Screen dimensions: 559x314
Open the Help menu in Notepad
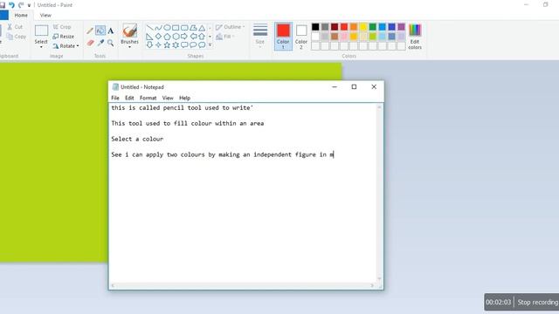click(184, 98)
